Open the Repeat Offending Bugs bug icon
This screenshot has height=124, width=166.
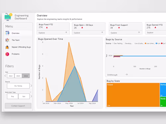click(x=7, y=47)
